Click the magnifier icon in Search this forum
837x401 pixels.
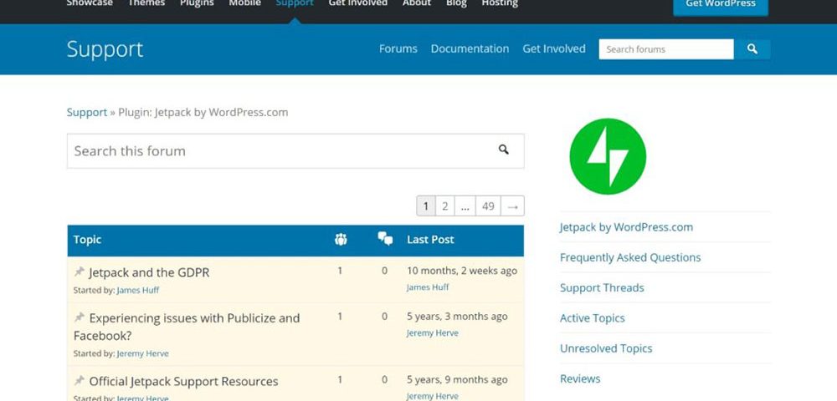pos(504,150)
